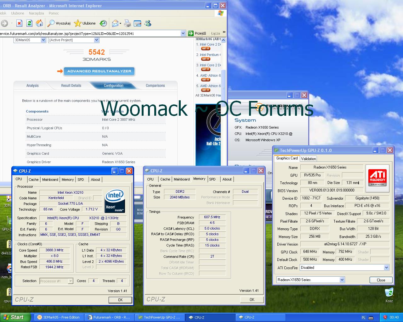Click the Stop button in IE toolbar

19,23
